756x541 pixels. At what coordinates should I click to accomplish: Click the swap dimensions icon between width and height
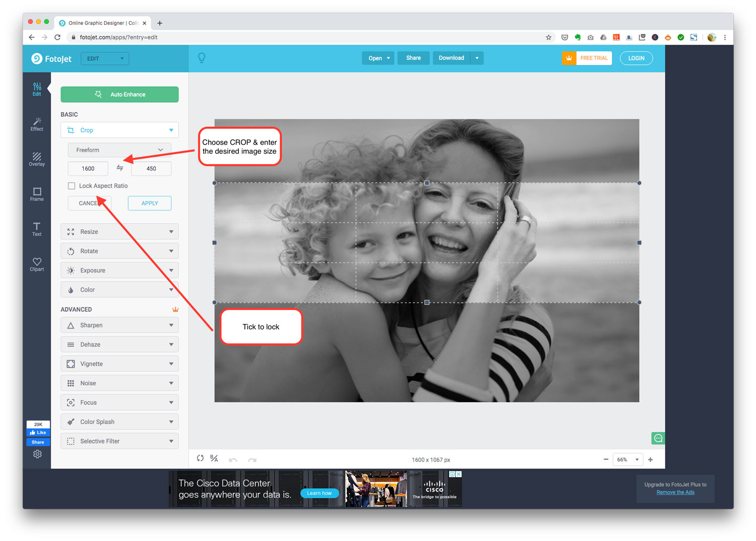[x=119, y=168]
